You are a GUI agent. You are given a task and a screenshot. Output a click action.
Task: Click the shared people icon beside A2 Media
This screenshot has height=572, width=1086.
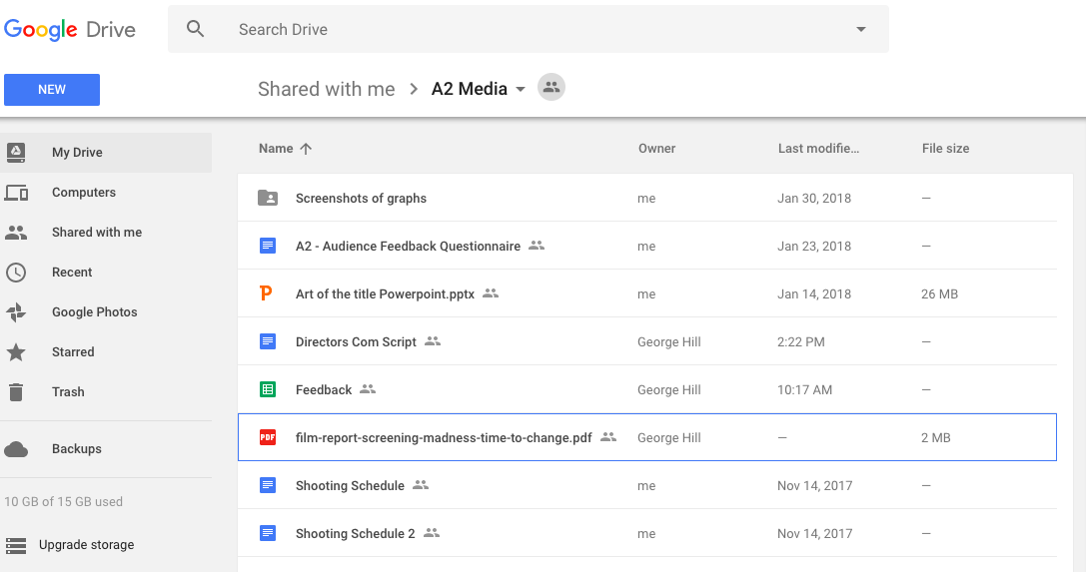tap(551, 88)
